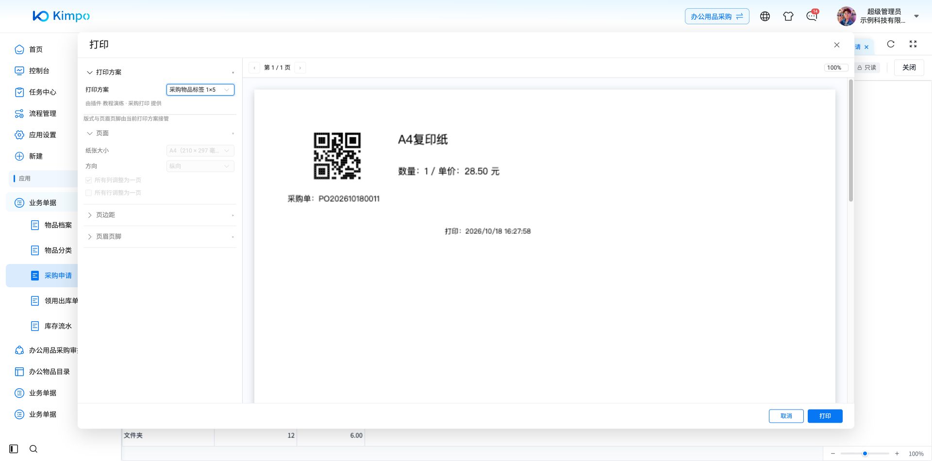Open 任务中心 in sidebar
Image resolution: width=932 pixels, height=461 pixels.
(42, 92)
